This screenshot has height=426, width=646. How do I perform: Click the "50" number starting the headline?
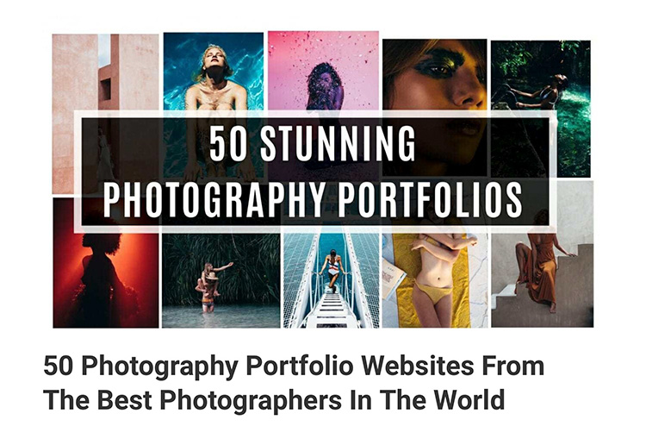[58, 366]
